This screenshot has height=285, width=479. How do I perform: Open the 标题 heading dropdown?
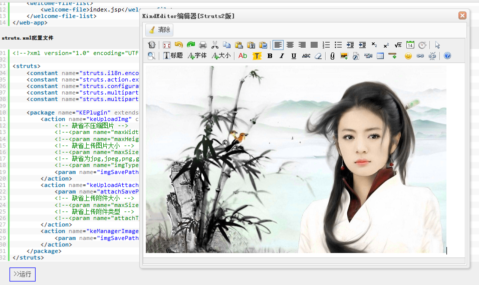point(173,56)
